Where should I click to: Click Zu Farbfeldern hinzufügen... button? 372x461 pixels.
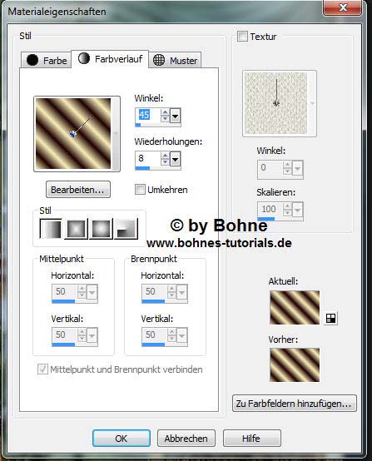(x=294, y=404)
